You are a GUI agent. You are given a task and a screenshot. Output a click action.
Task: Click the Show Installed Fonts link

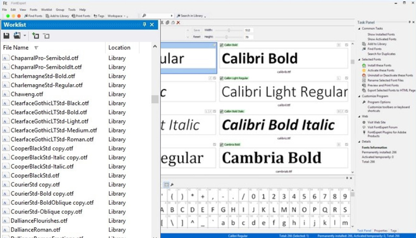click(381, 34)
